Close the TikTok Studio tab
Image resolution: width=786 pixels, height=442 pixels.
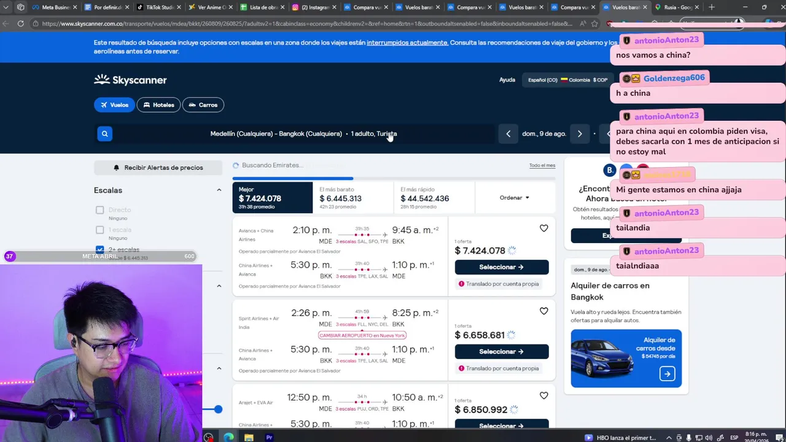click(179, 7)
